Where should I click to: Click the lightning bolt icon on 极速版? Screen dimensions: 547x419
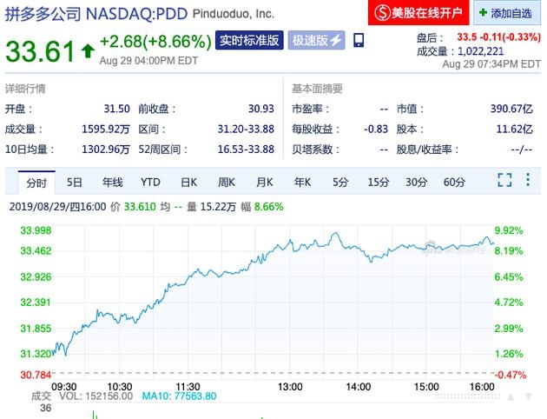click(x=335, y=41)
